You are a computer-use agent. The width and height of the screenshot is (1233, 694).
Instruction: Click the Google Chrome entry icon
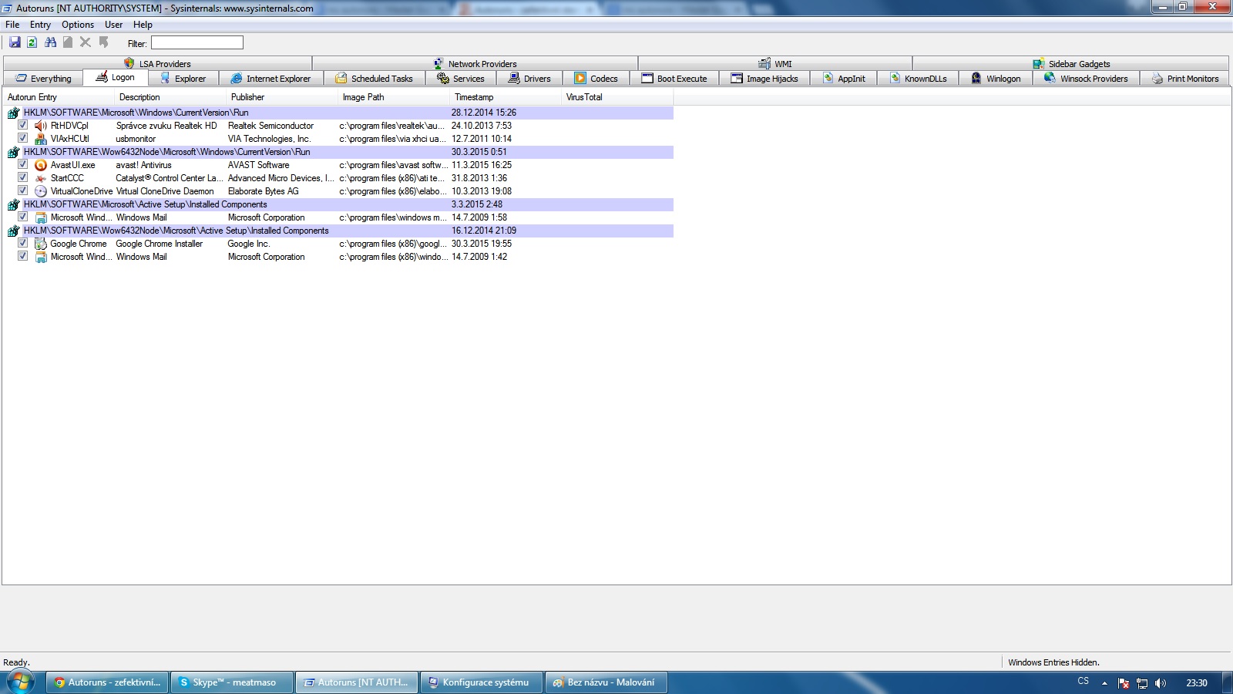pos(41,244)
